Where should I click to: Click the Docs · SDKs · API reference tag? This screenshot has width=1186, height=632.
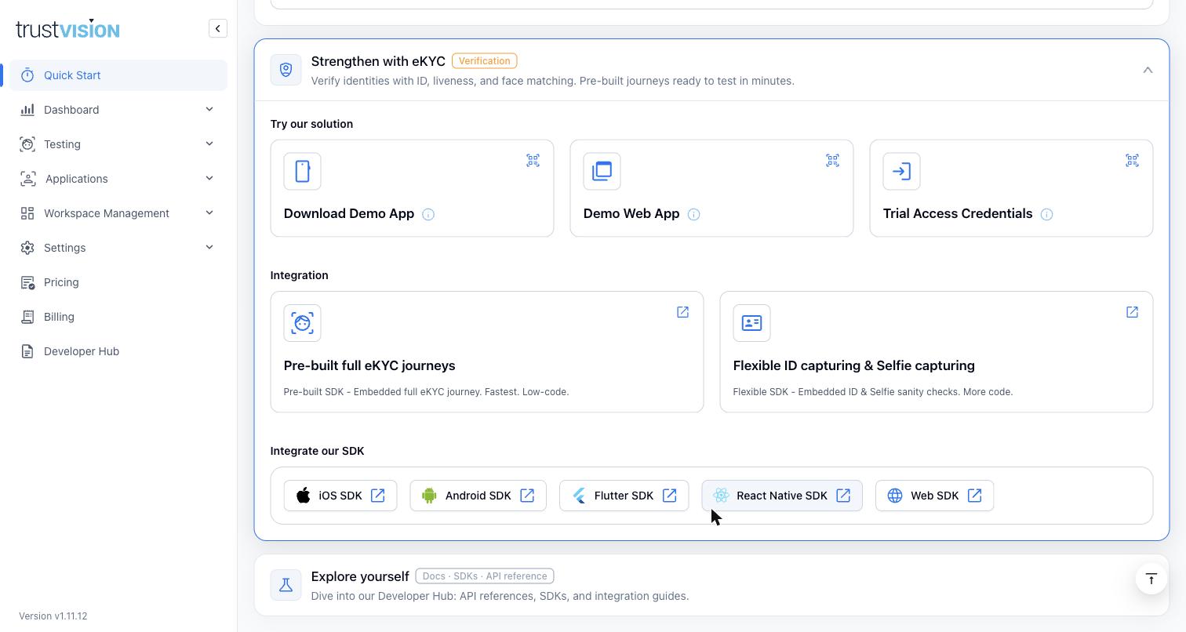485,576
